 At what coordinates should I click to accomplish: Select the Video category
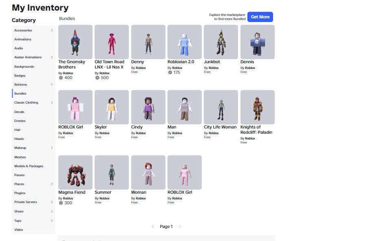[18, 230]
